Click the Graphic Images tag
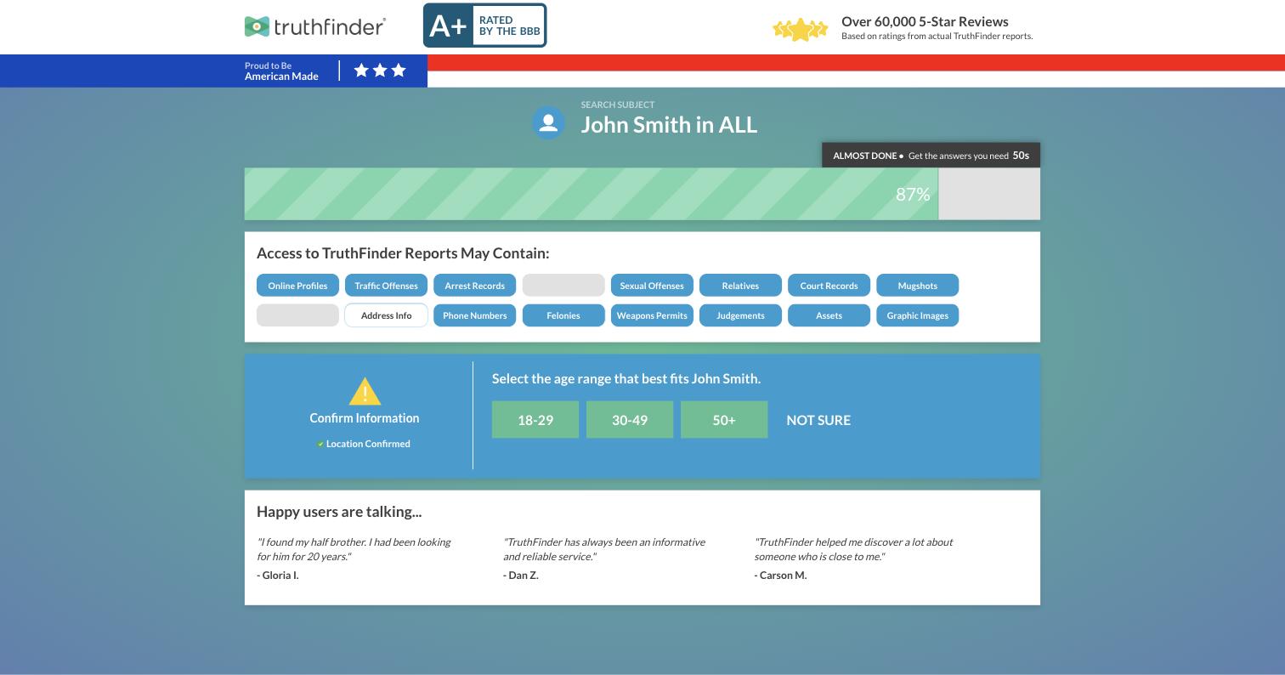This screenshot has height=675, width=1285. tap(917, 315)
